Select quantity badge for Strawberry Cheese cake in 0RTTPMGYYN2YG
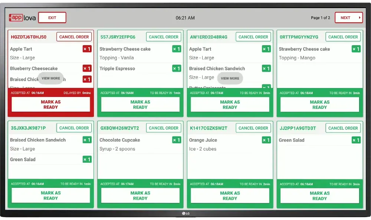The height and width of the screenshot is (220, 371). click(x=356, y=49)
